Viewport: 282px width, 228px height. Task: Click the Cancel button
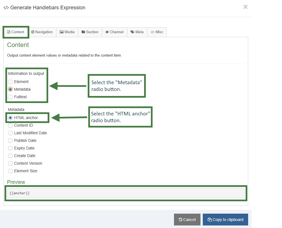click(x=187, y=219)
